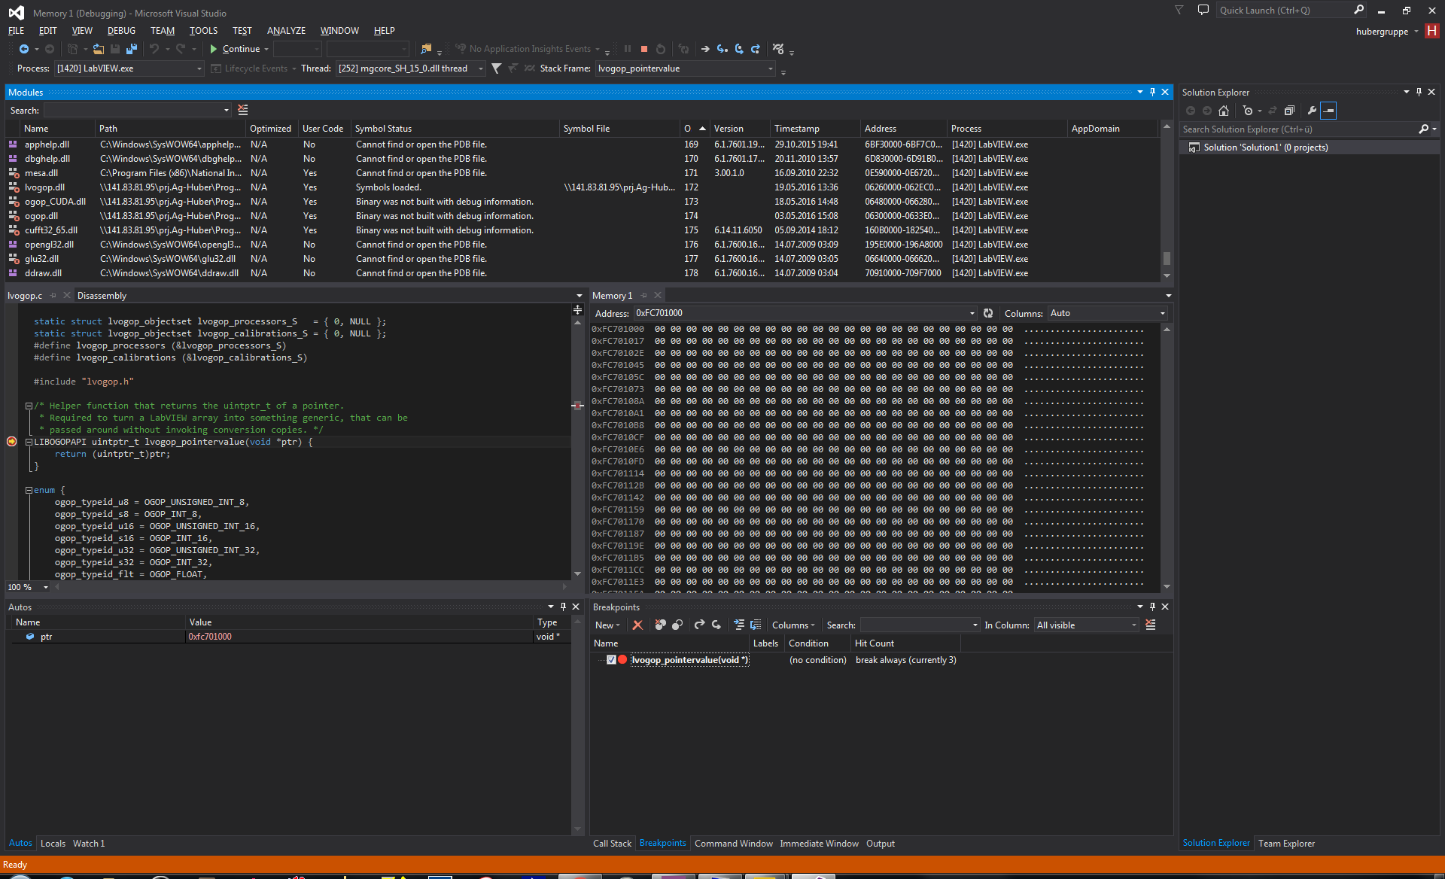1445x879 pixels.
Task: Click clear search icon in Modules panel
Action: pos(243,110)
